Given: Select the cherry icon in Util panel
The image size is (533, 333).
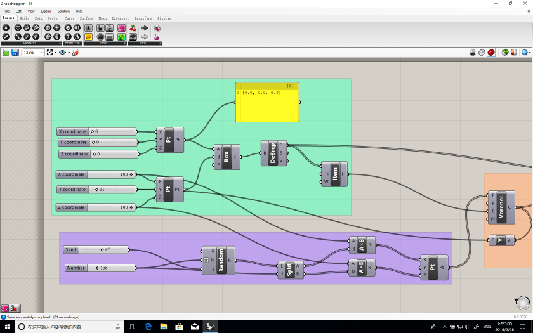Looking at the screenshot, I should pyautogui.click(x=133, y=28).
